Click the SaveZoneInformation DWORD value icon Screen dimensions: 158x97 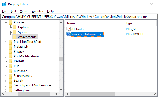(x=69, y=34)
